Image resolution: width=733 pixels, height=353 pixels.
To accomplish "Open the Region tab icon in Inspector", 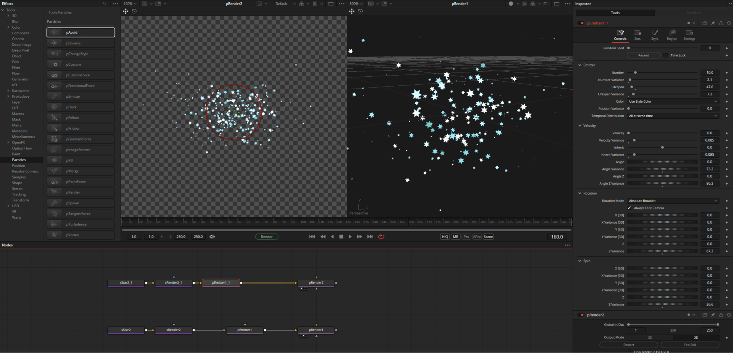I will coord(672,33).
